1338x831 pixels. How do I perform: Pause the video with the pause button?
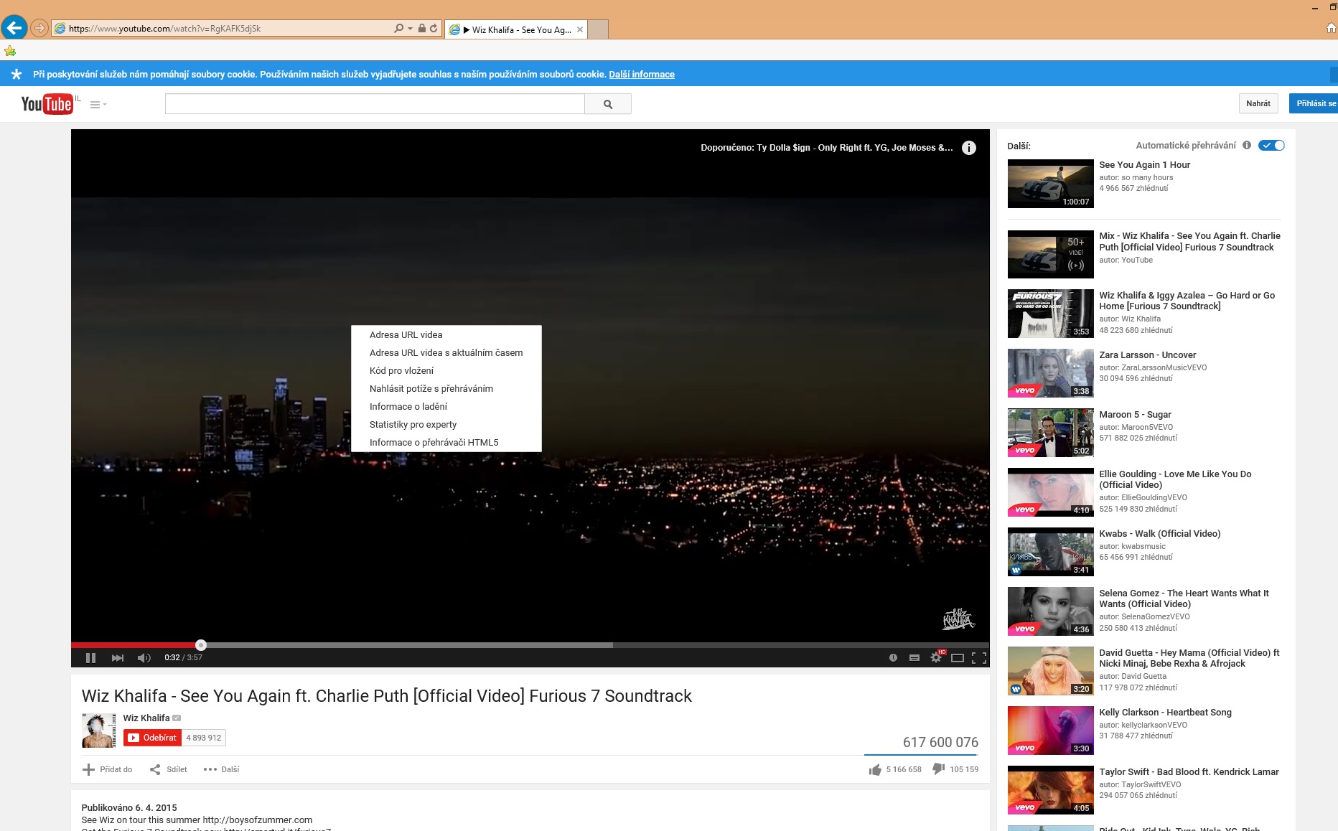(x=90, y=657)
